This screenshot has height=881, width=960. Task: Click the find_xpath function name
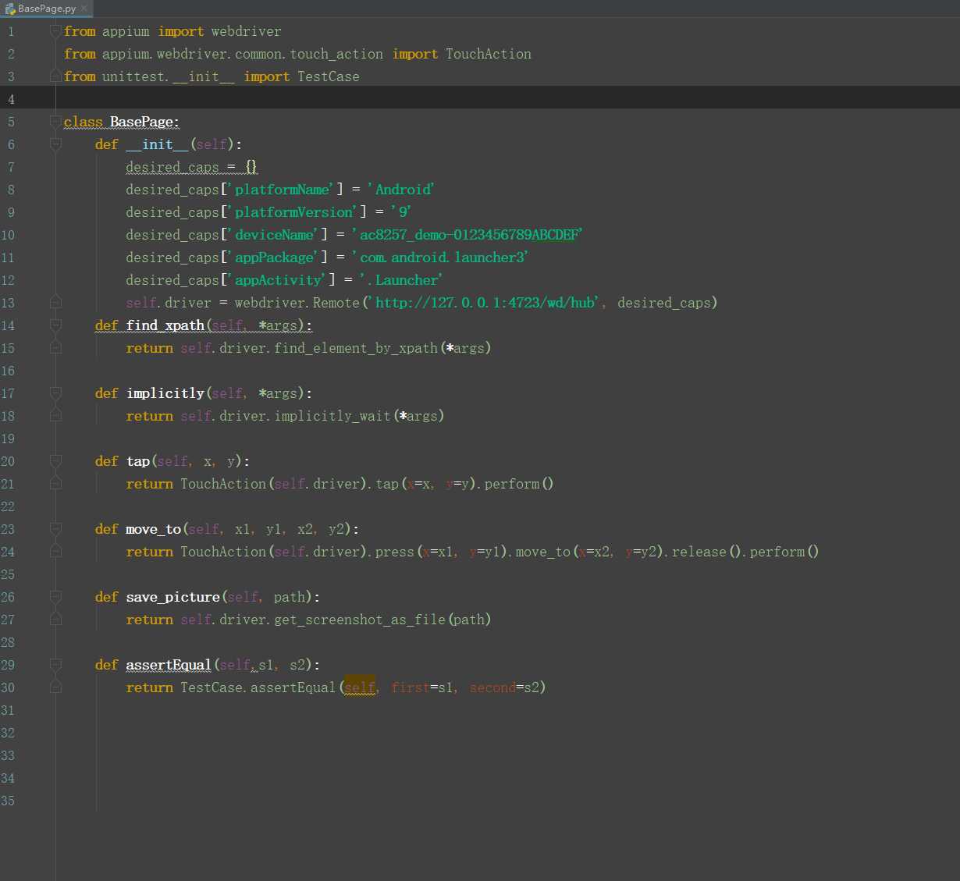165,325
